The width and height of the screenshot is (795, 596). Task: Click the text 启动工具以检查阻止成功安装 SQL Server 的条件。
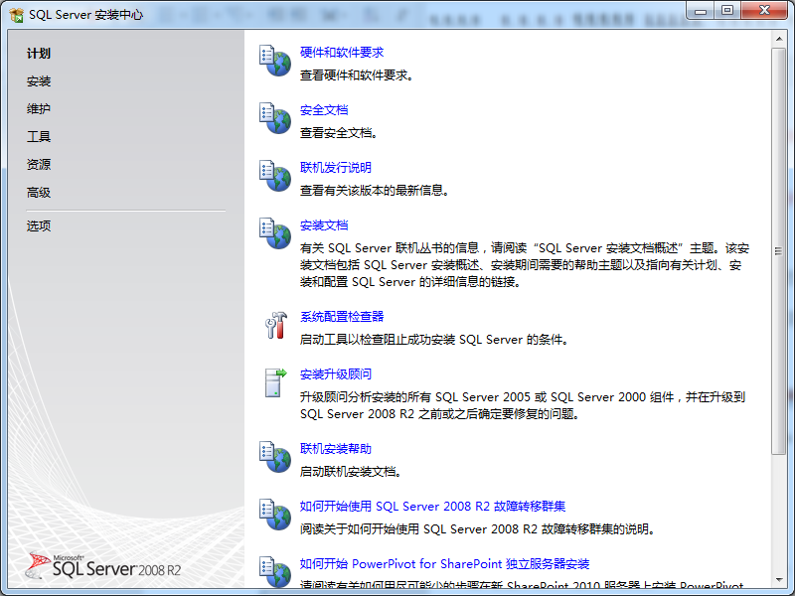coord(434,340)
